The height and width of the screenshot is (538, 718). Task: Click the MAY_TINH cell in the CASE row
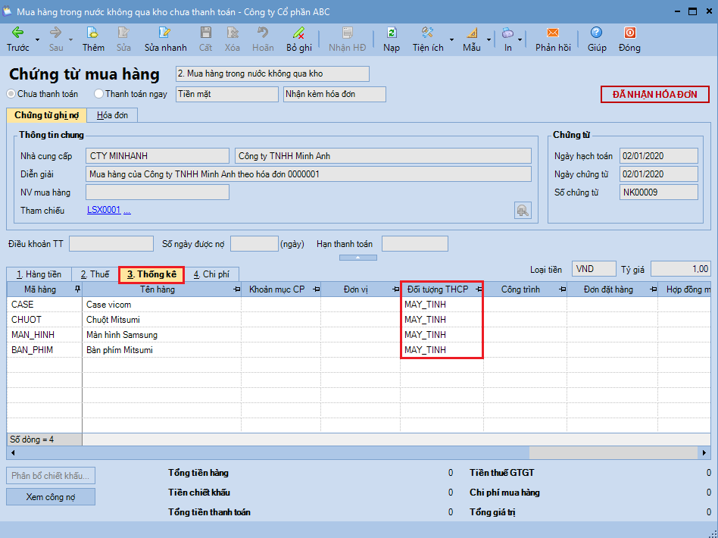pyautogui.click(x=442, y=305)
